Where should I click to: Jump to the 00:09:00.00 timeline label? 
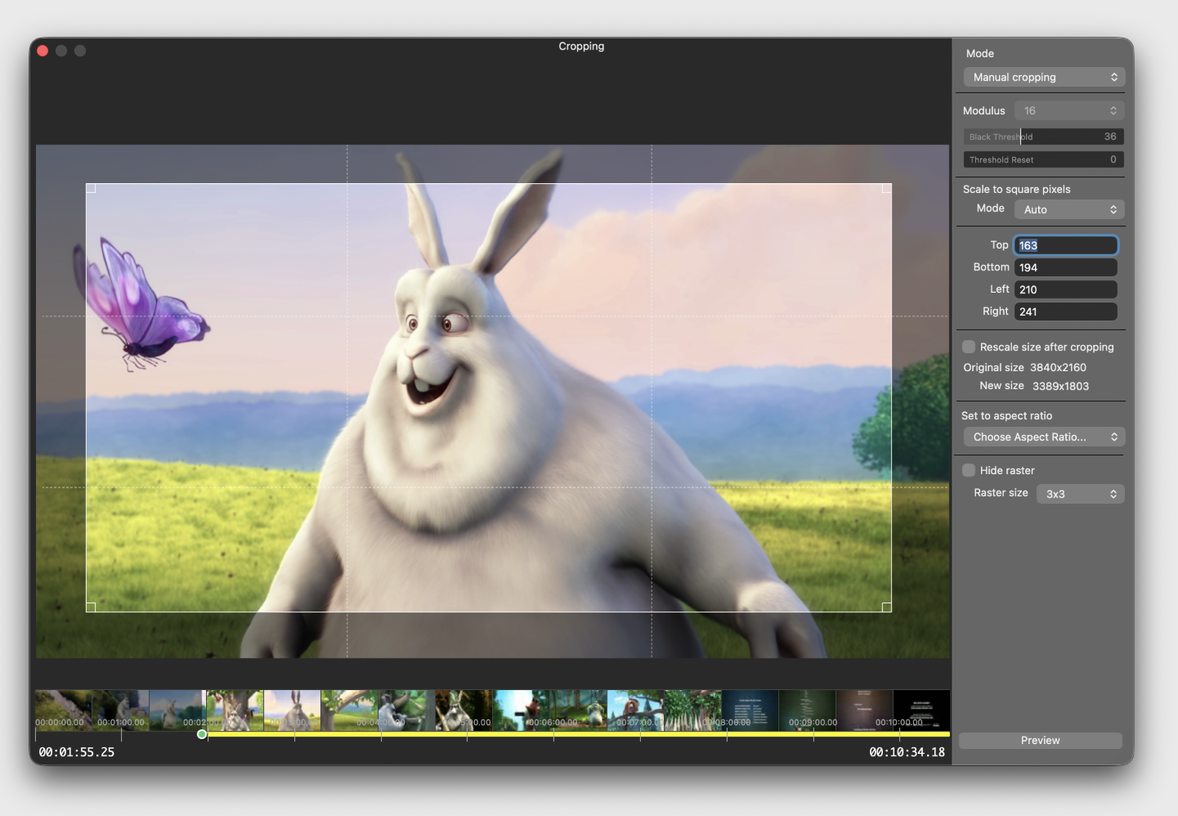tap(813, 723)
